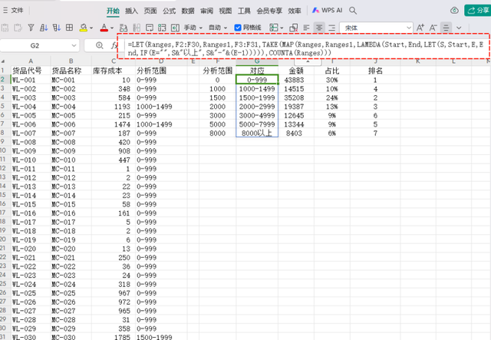The height and width of the screenshot is (340, 491).
Task: Select column A header
Action: (31, 61)
